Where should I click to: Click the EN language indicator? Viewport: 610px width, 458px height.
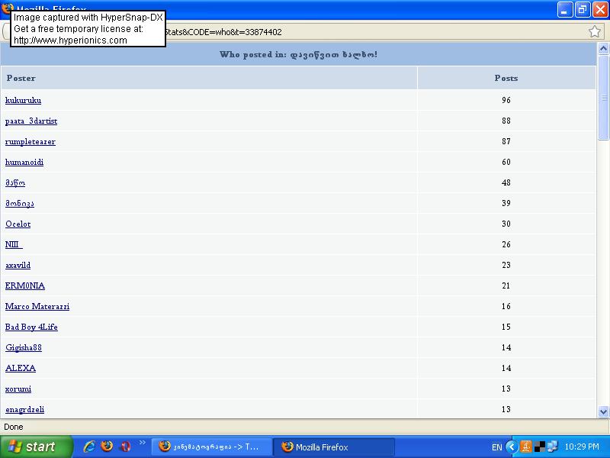497,447
